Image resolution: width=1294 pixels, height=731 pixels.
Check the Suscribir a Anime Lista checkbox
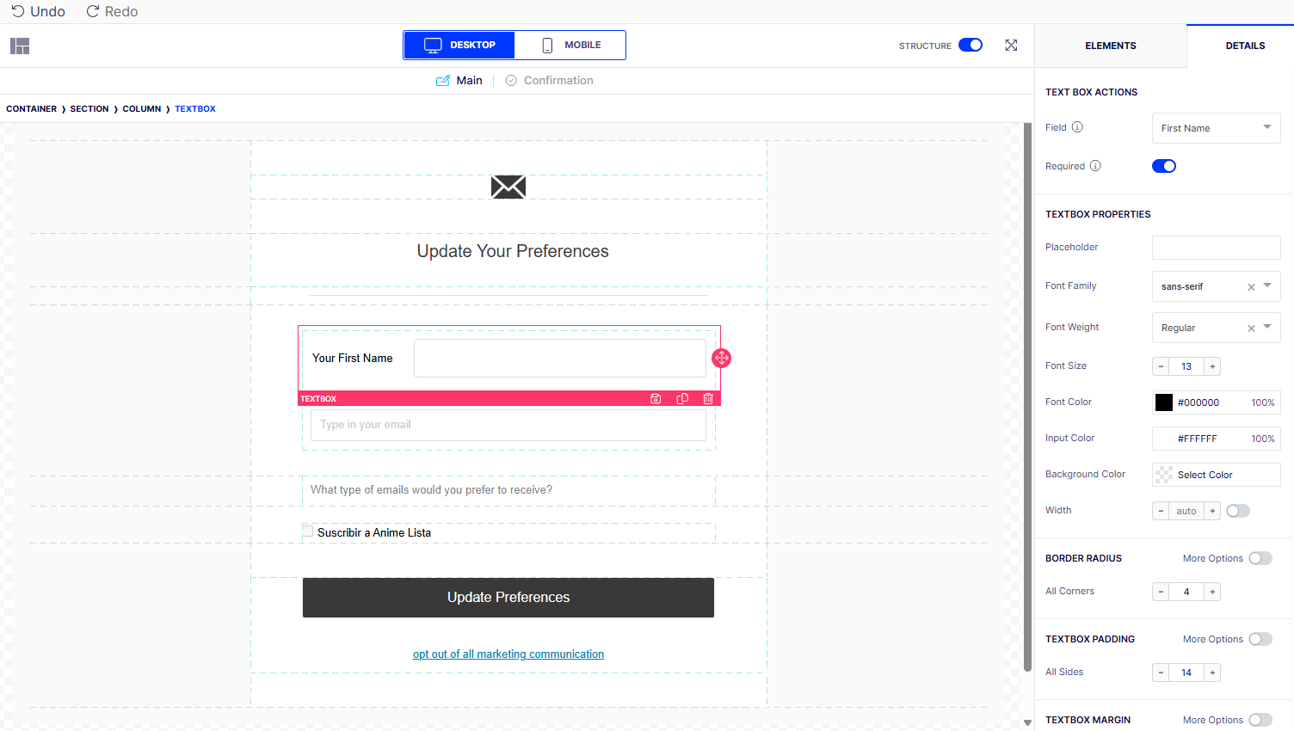point(307,531)
